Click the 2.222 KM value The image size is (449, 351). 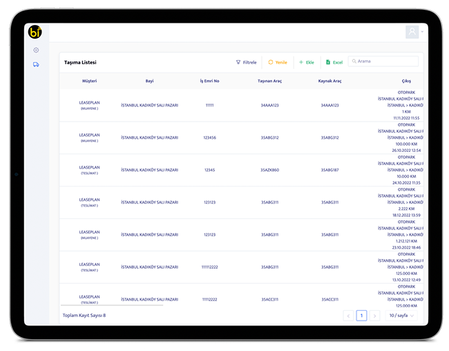[406, 209]
